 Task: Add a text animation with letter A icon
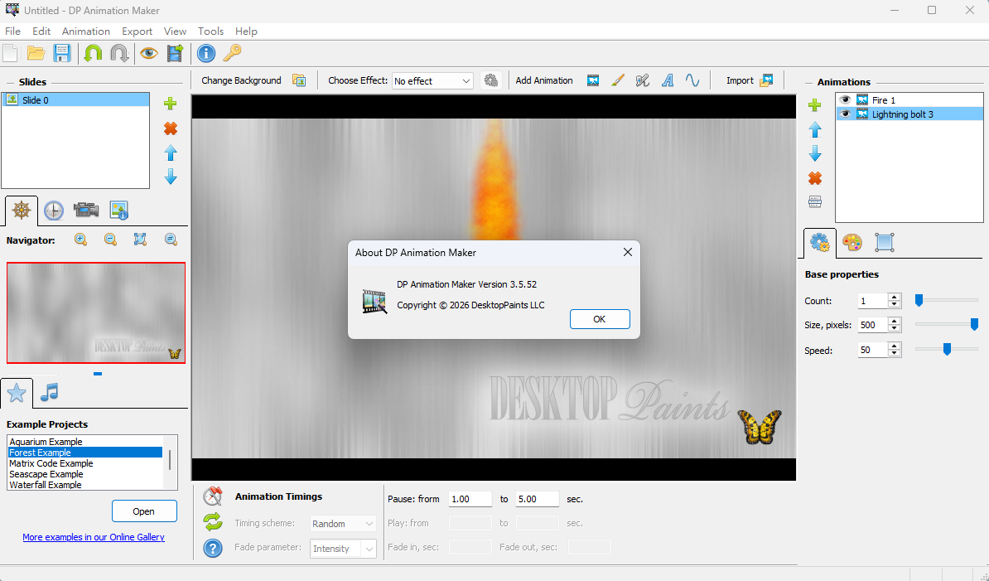[668, 80]
